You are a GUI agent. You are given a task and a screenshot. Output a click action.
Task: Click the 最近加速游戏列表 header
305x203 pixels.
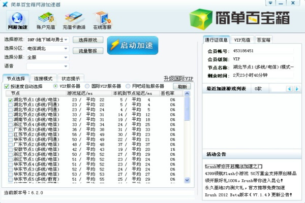pyautogui.click(x=226, y=89)
